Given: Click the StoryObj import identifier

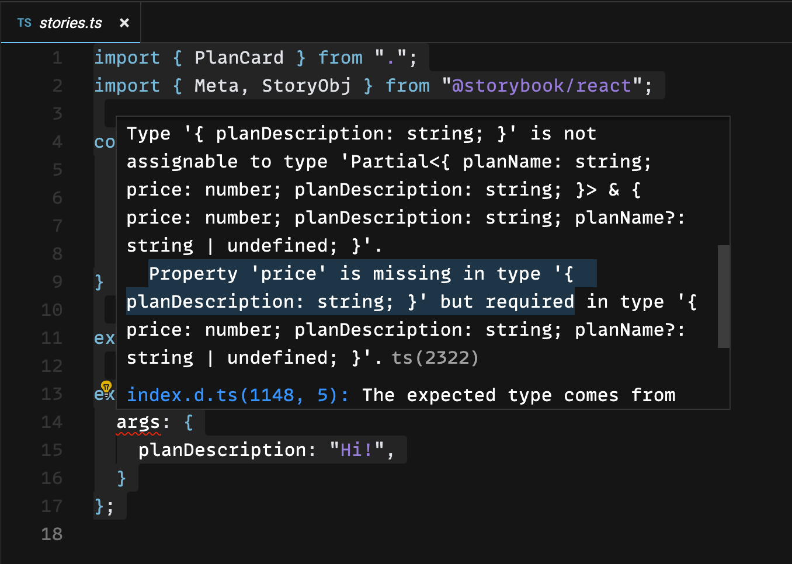Looking at the screenshot, I should 306,86.
